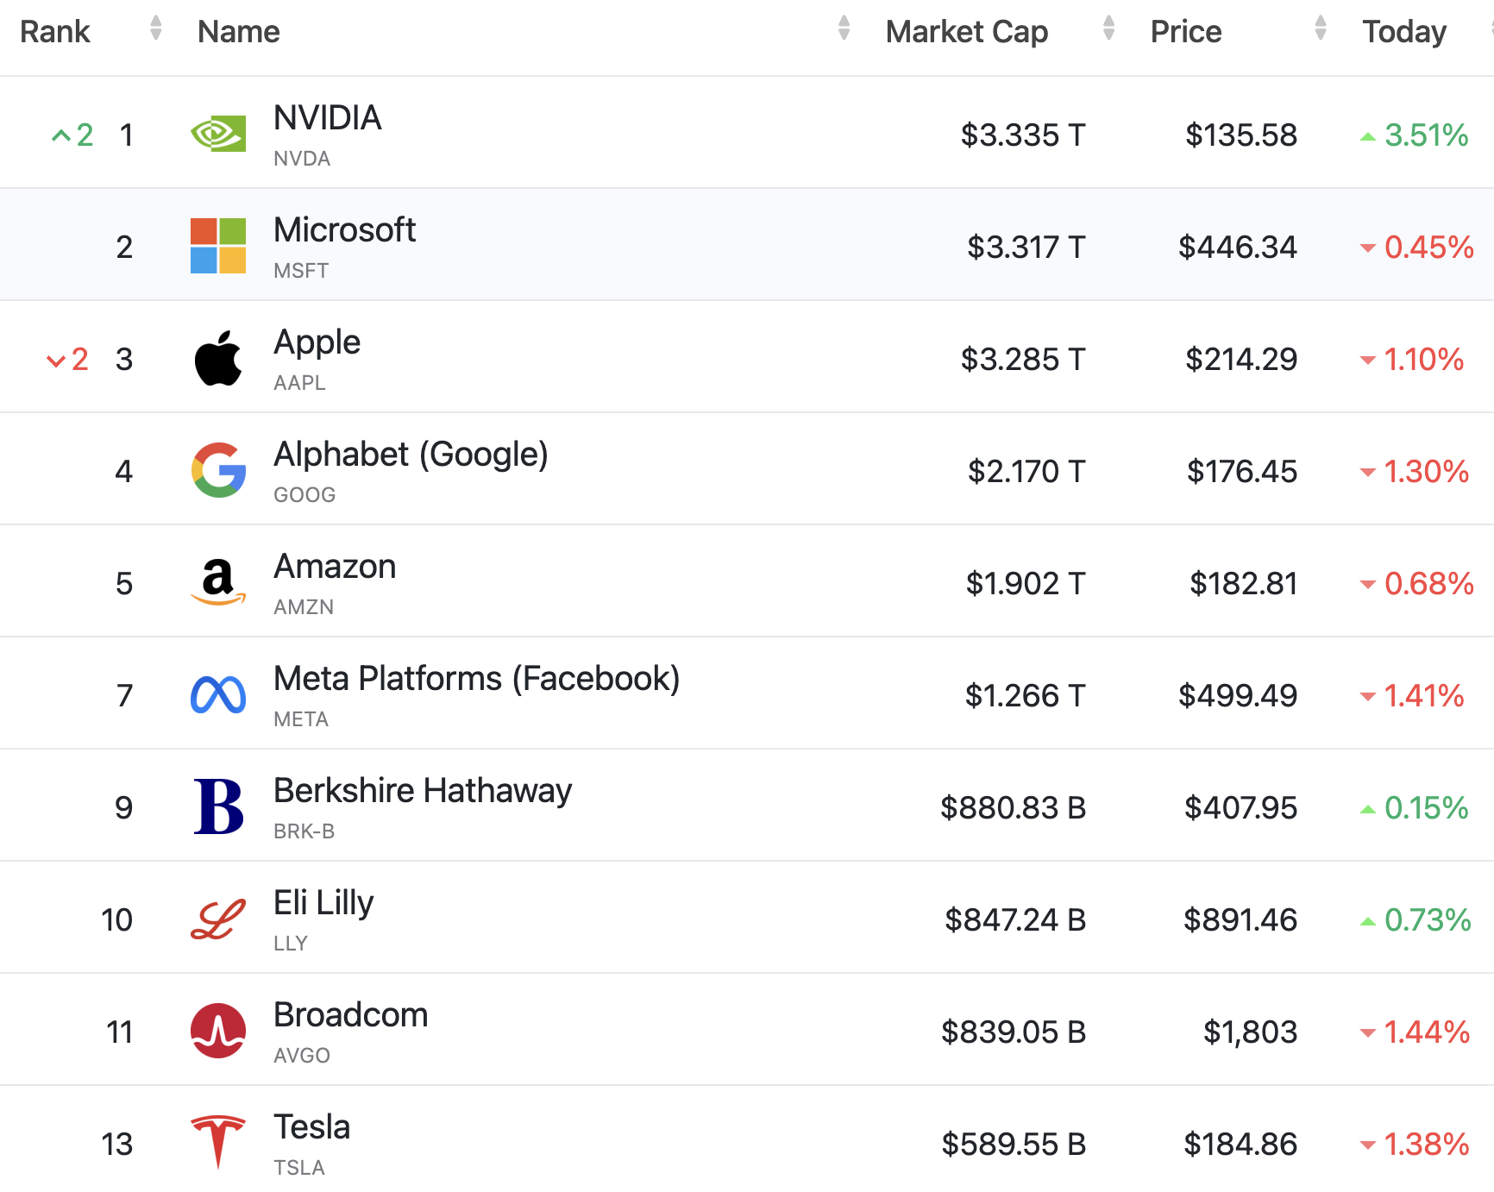Click the Microsoft four-square logo
Screen dimensions: 1494x1192
coord(217,246)
